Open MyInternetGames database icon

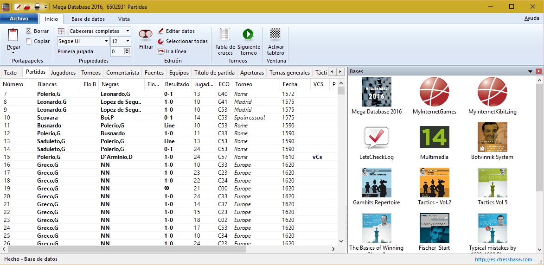pyautogui.click(x=435, y=92)
